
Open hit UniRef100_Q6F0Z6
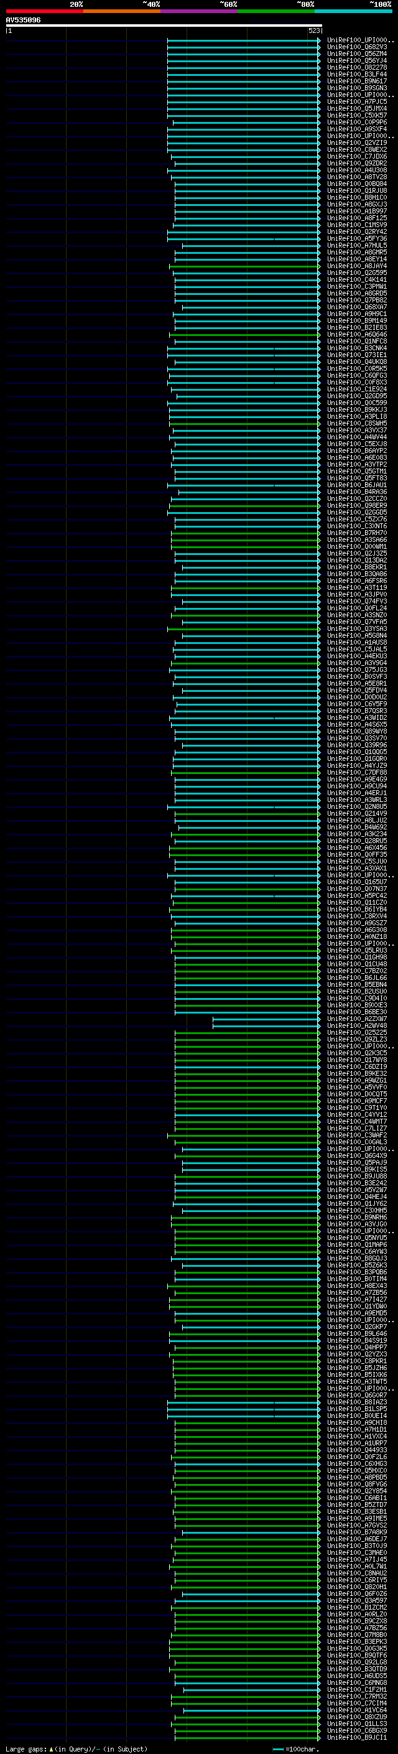357,1593
